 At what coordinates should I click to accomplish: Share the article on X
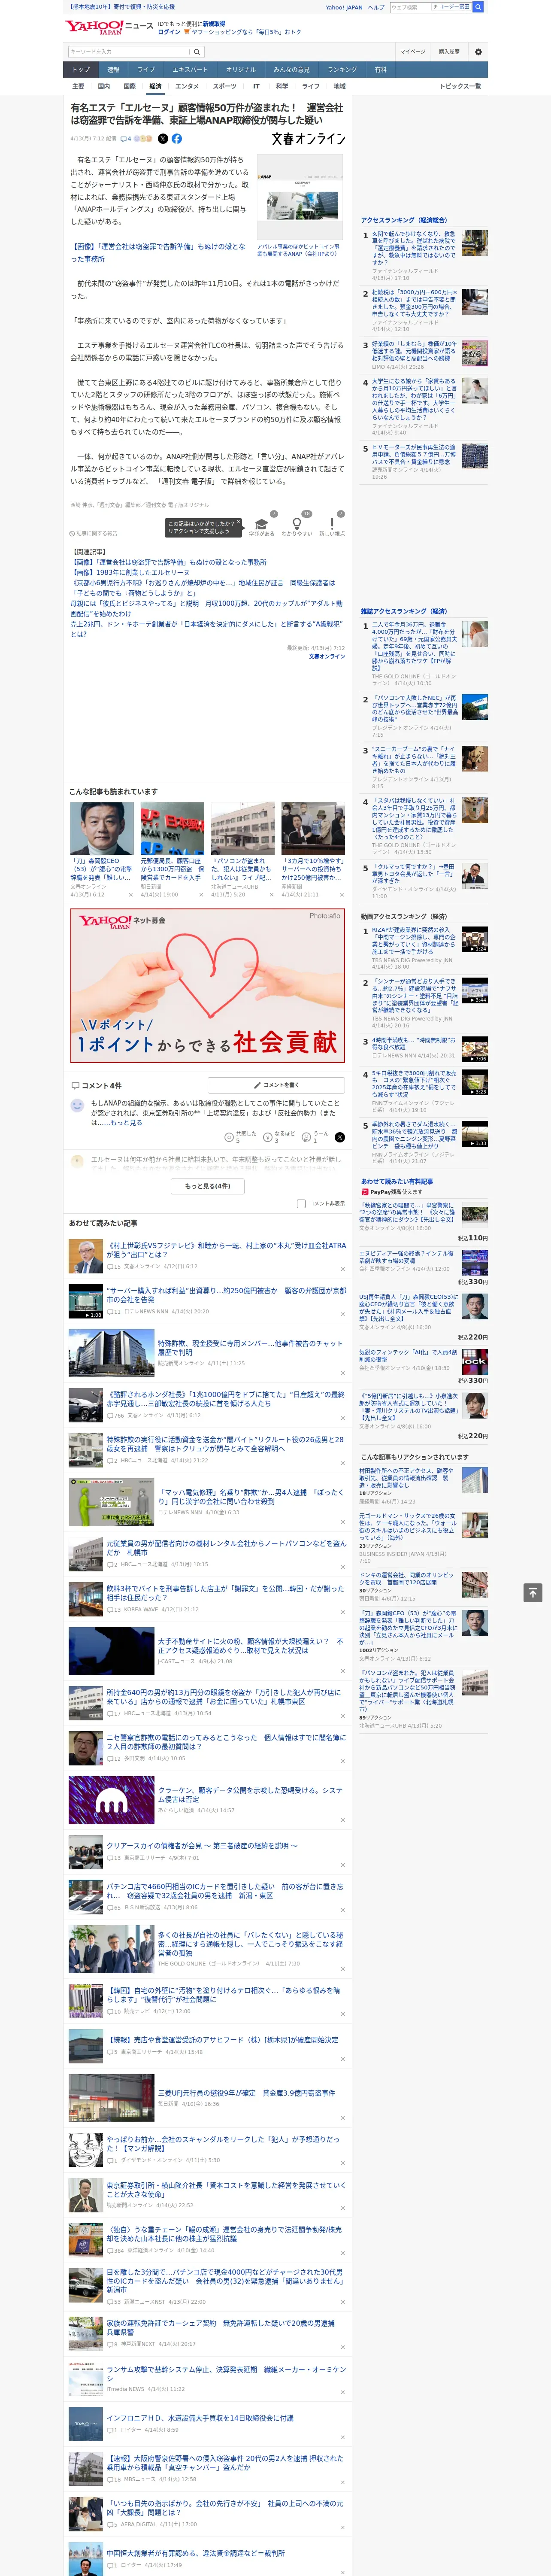(x=163, y=139)
